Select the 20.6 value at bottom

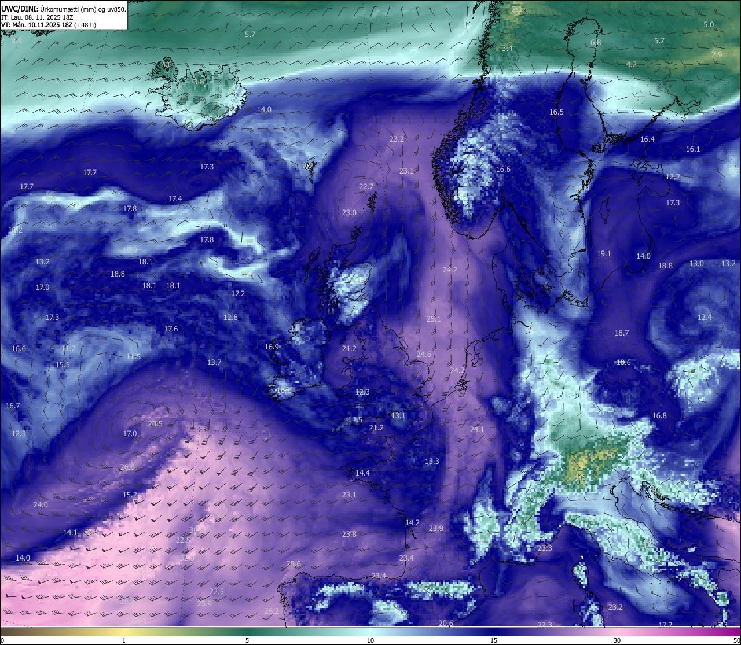point(446,624)
